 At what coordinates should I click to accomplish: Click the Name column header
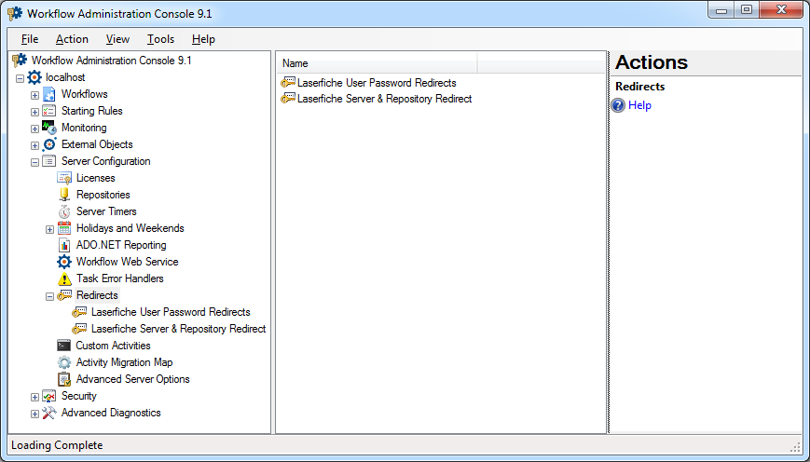pyautogui.click(x=378, y=63)
